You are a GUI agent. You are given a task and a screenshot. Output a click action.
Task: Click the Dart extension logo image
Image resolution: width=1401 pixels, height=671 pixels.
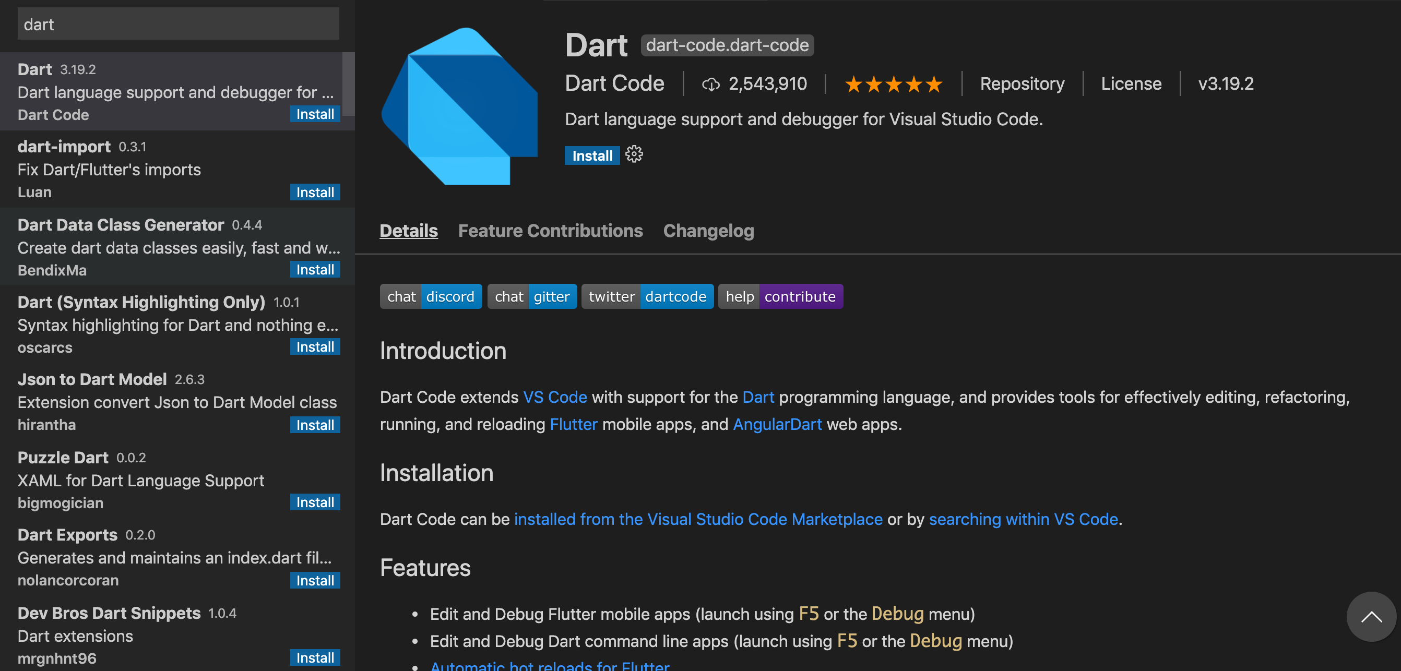[459, 106]
